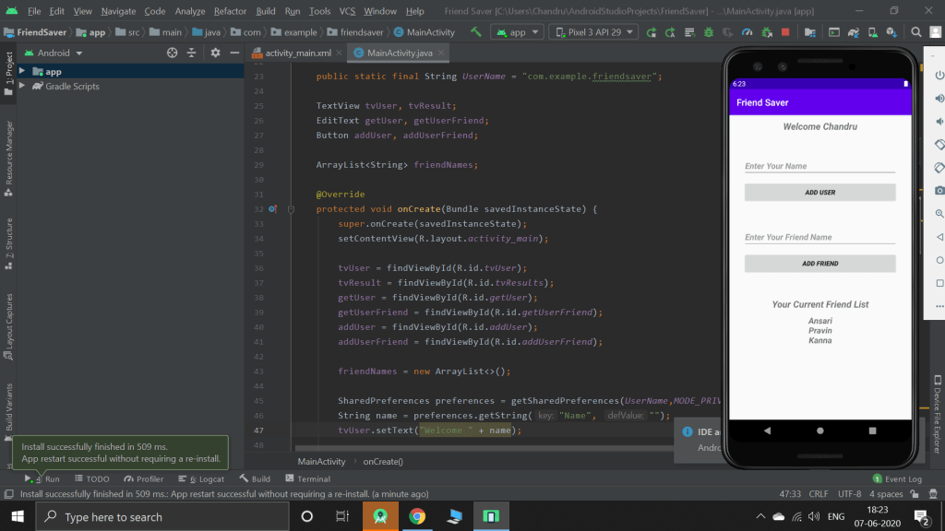
Task: Open the app run configuration dropdown
Action: pyautogui.click(x=516, y=32)
